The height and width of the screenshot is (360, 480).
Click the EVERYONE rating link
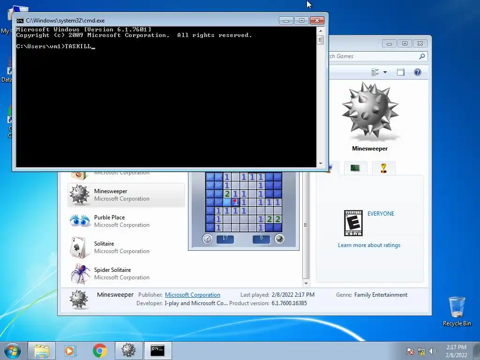[x=381, y=214]
